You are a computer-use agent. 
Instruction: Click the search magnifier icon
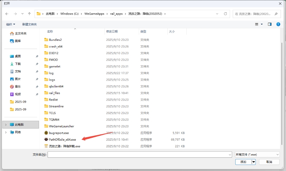(x=276, y=14)
